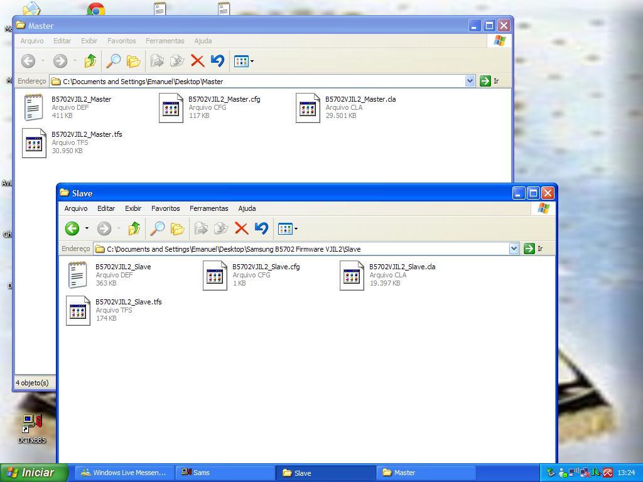Image resolution: width=643 pixels, height=482 pixels.
Task: Select the B5702VJIL2_Slave.cla file
Action: [352, 275]
